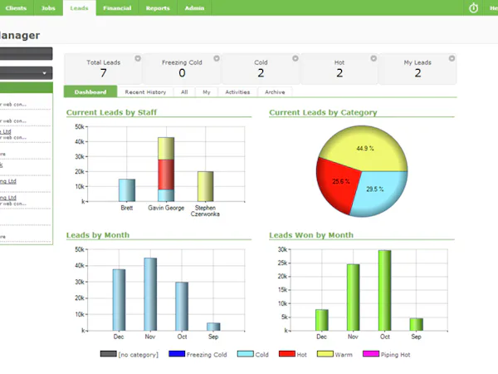Click the Current Leads by Category heading
This screenshot has height=374, width=498.
[x=323, y=112]
